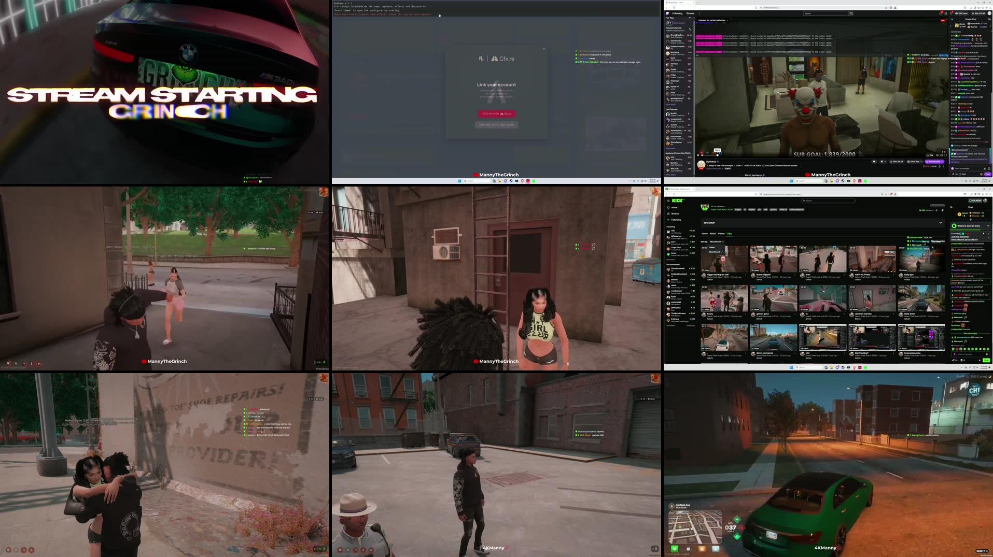Open the Stream Starting Grinch video thumbnail

pyautogui.click(x=165, y=92)
